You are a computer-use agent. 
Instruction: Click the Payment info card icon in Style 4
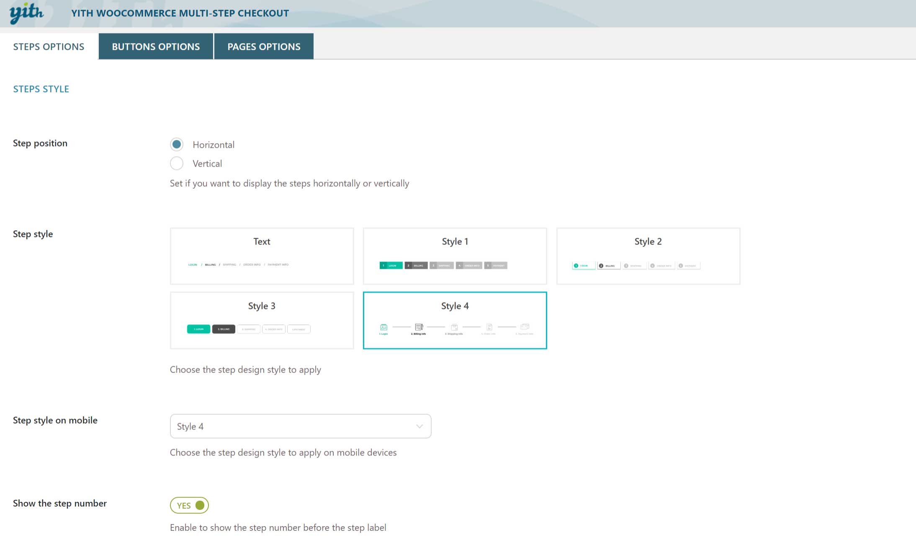tap(525, 327)
